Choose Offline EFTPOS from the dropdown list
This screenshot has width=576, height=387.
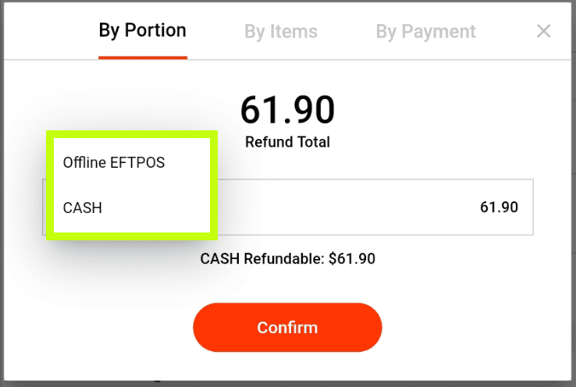114,162
